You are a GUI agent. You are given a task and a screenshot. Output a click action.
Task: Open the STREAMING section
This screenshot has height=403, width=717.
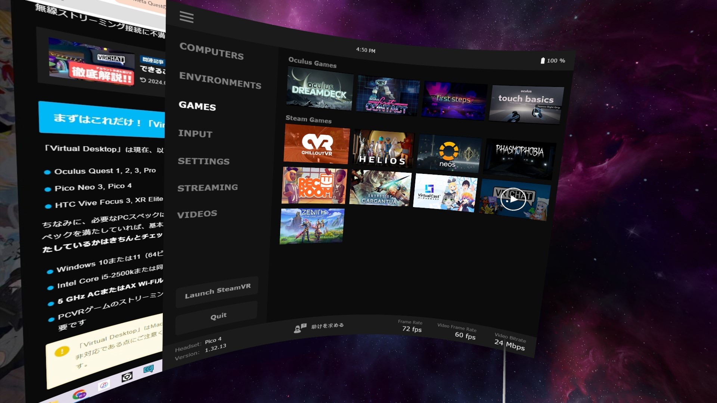[208, 187]
